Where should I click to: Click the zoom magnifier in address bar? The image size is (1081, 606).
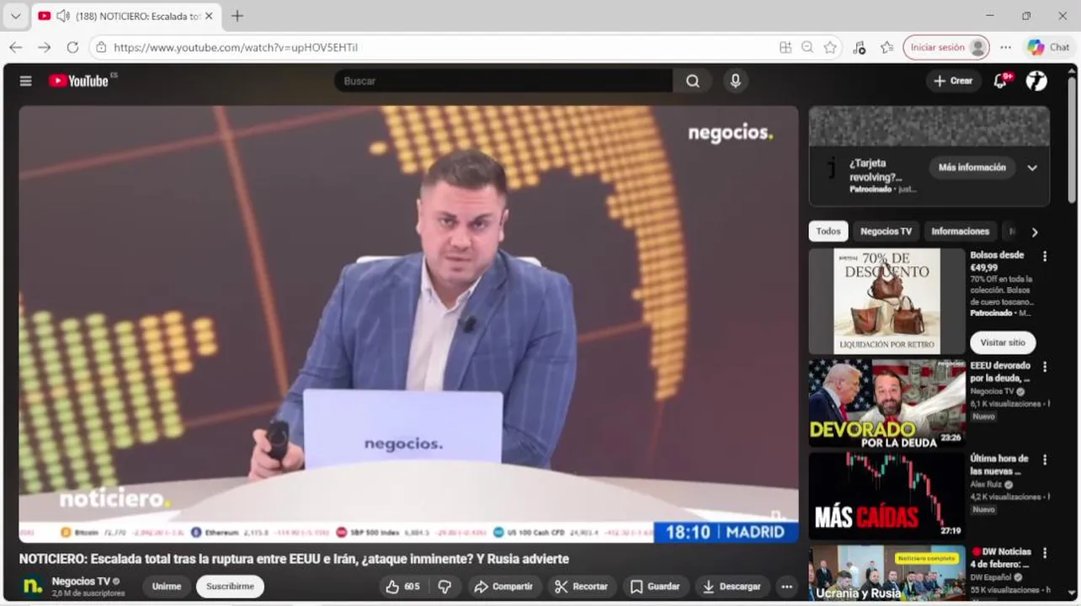click(x=807, y=47)
